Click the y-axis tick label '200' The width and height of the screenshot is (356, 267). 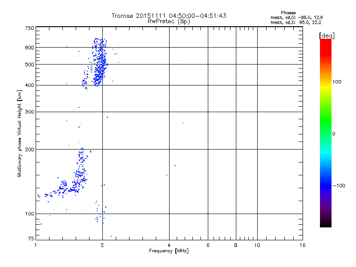pyautogui.click(x=29, y=150)
